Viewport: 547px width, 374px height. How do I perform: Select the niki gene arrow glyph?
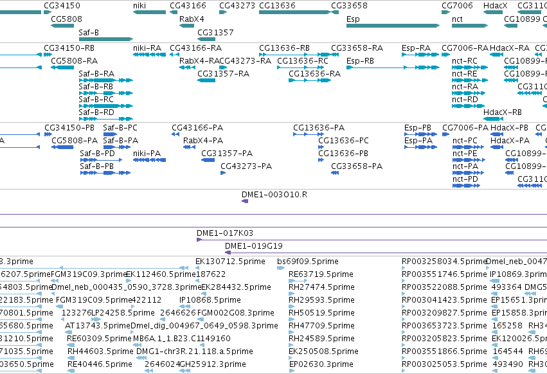149,12
